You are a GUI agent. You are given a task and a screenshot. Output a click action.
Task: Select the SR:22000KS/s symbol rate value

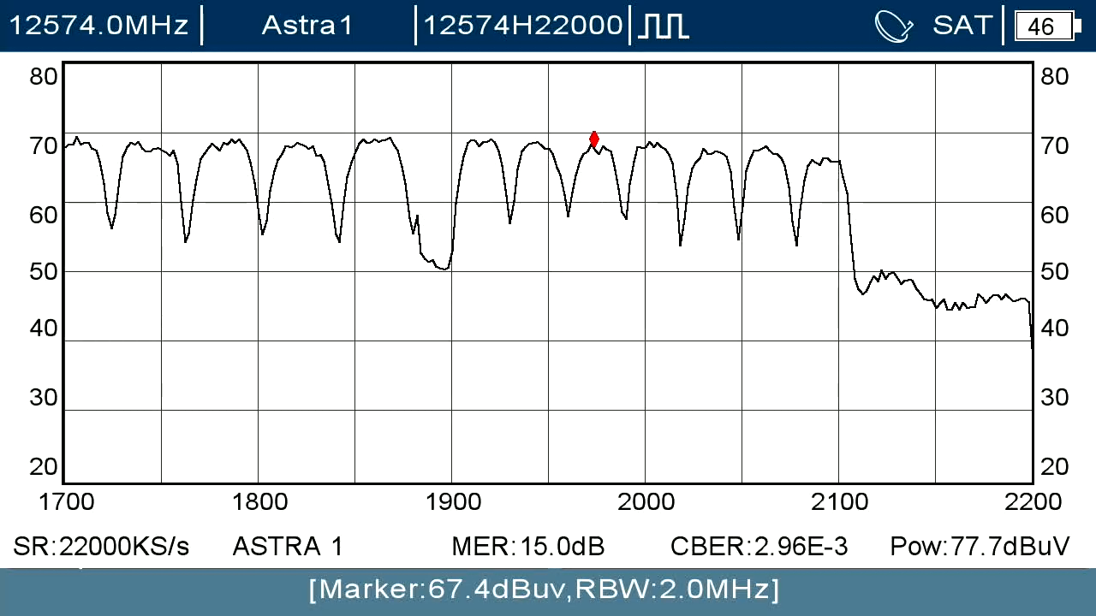(101, 546)
